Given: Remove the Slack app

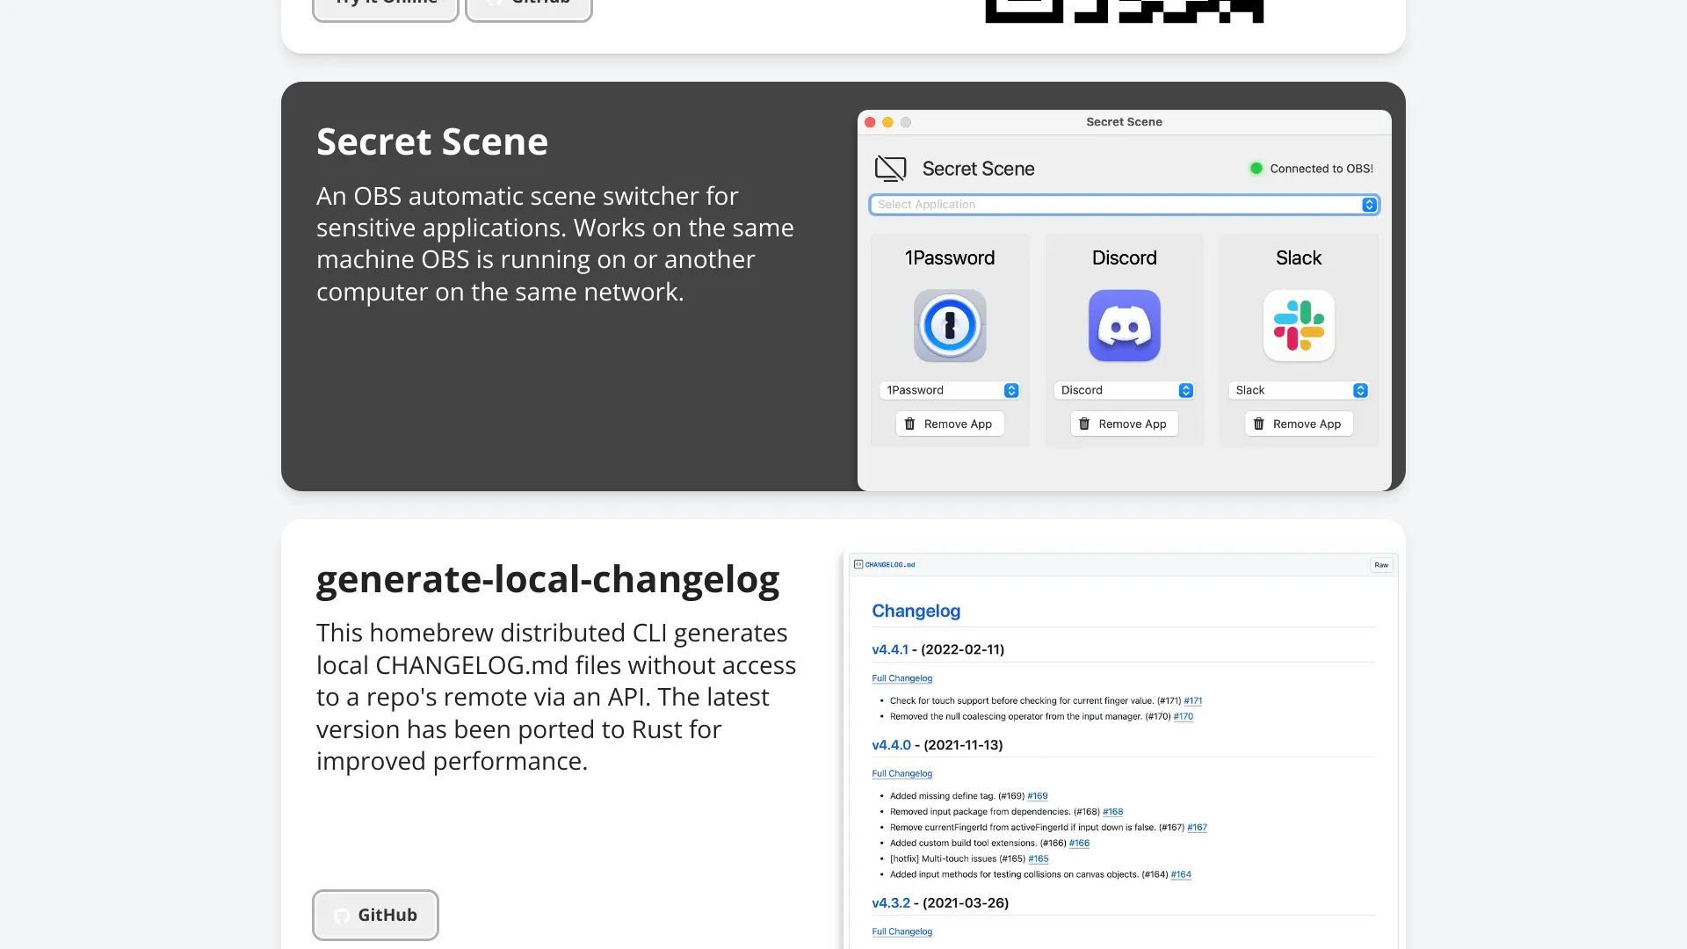Looking at the screenshot, I should click(x=1299, y=424).
